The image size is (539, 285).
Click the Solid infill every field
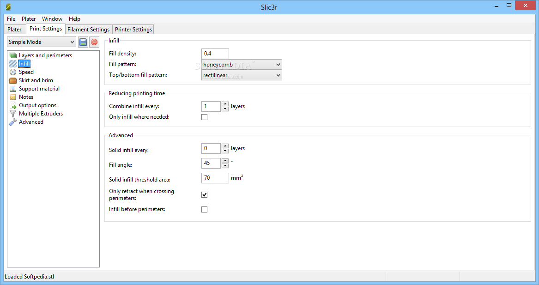pos(211,149)
